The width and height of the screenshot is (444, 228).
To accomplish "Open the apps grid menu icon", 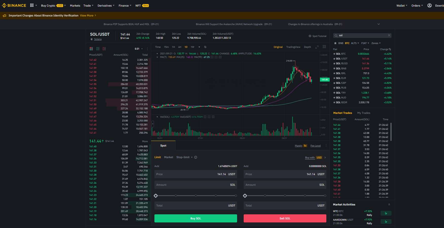I will click(32, 5).
